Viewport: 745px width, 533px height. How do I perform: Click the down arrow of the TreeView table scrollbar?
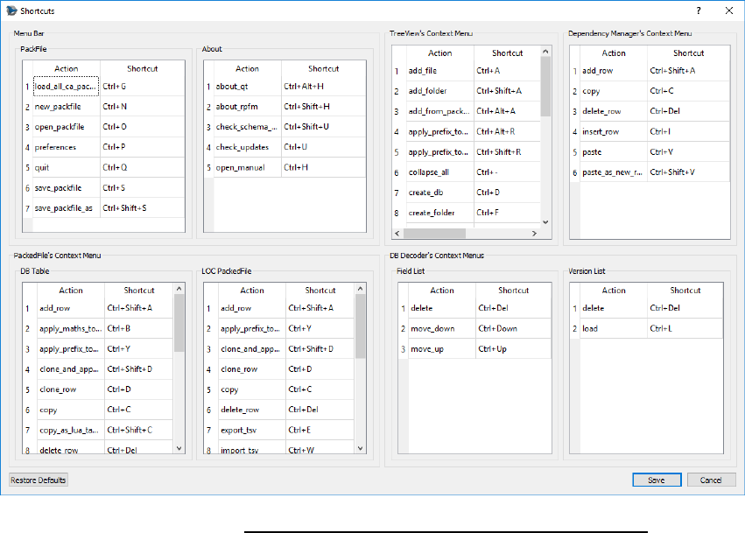545,221
